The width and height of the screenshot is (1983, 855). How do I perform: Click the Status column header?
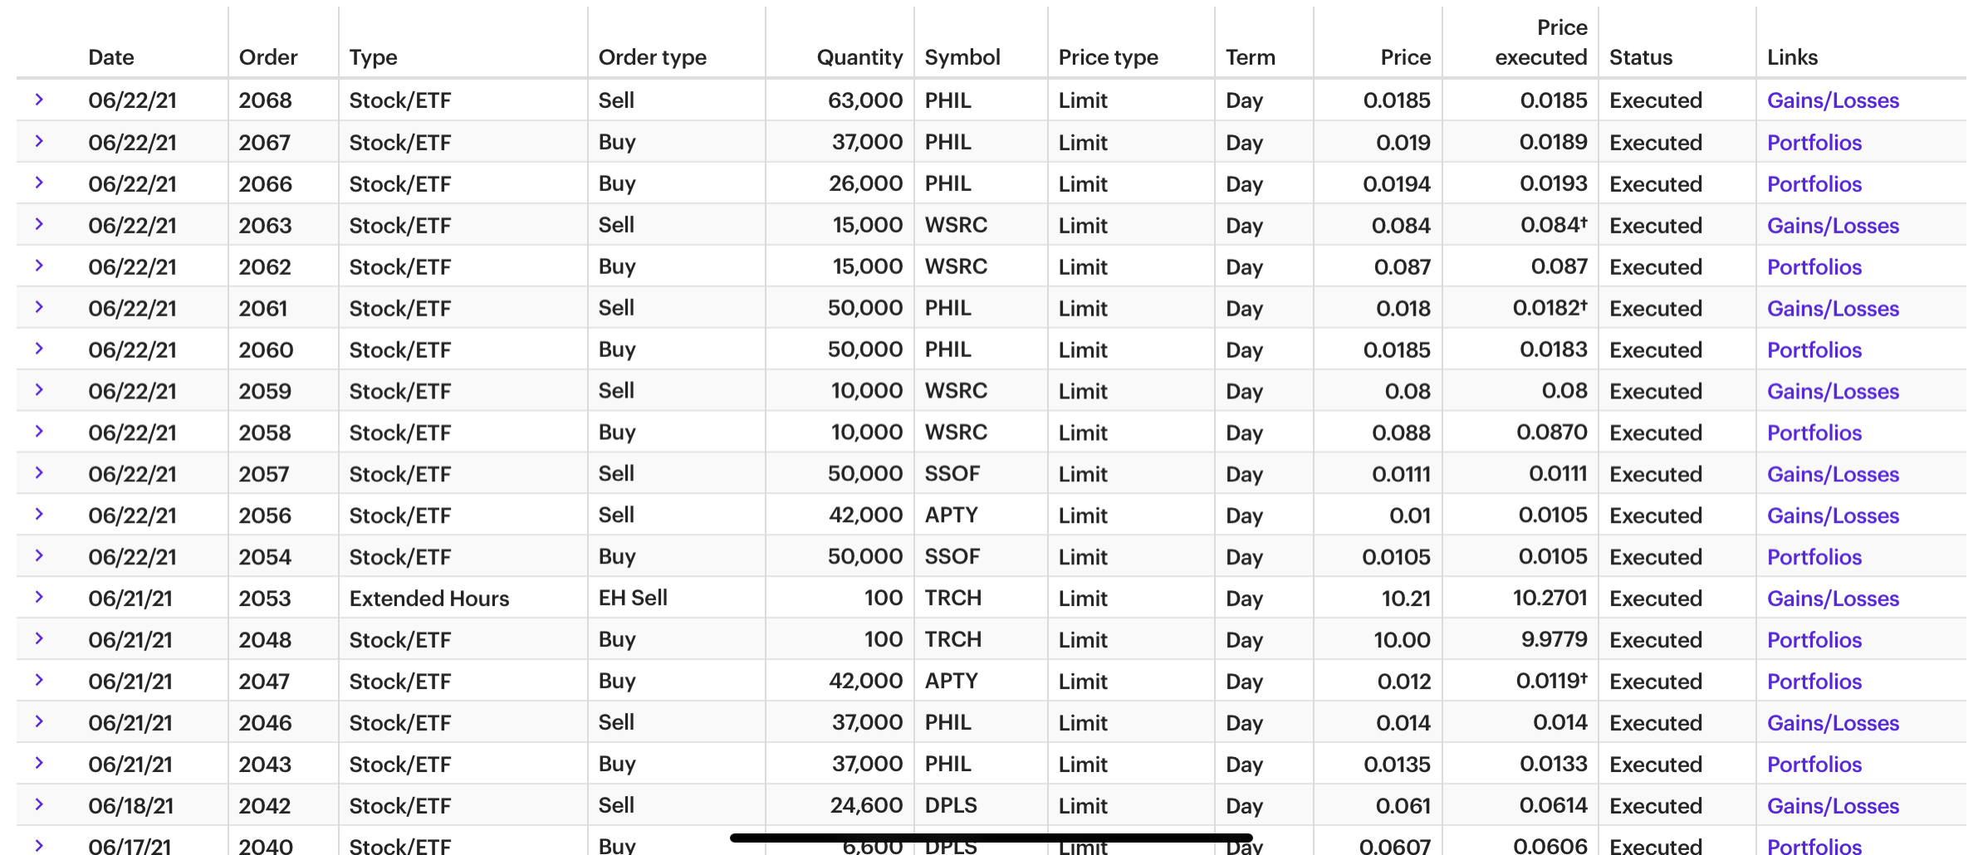pos(1641,57)
